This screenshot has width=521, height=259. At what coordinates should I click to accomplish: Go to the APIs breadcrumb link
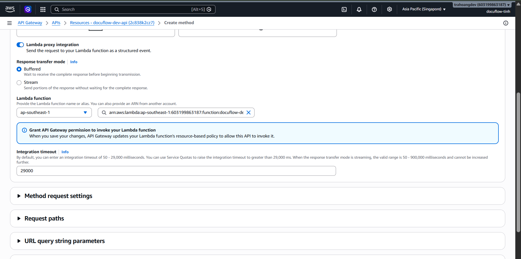(56, 23)
